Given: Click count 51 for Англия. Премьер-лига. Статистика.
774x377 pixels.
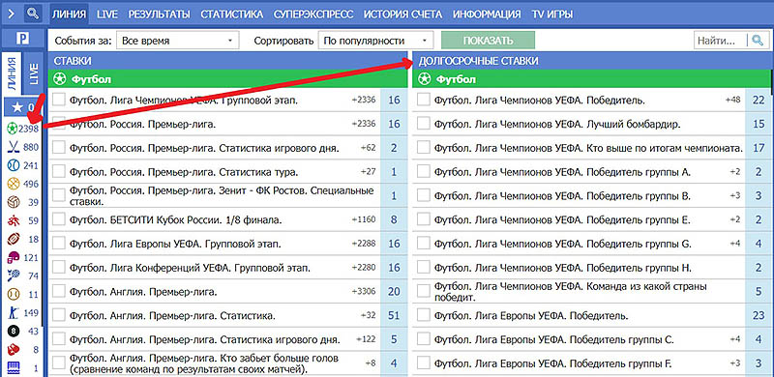Looking at the screenshot, I should (x=394, y=315).
